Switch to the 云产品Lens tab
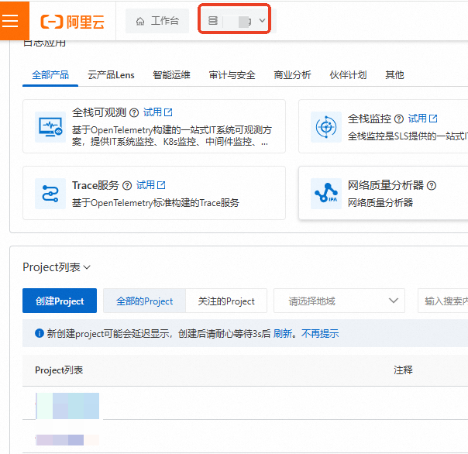 point(111,75)
